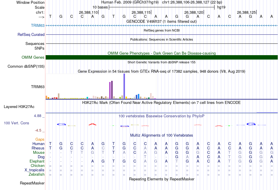Click the Common dbSNP(155) track label
This screenshot has height=190, width=278.
[26, 66]
